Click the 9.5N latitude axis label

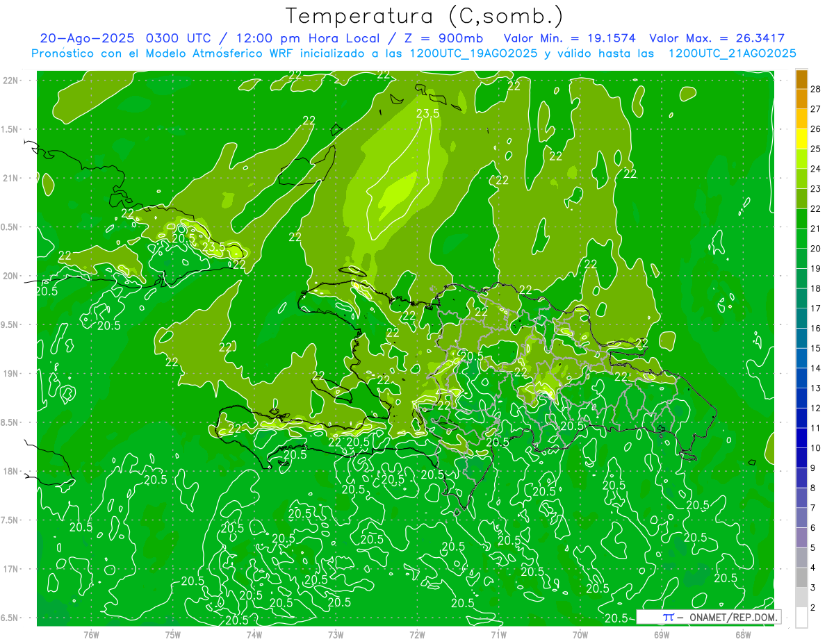(x=10, y=325)
